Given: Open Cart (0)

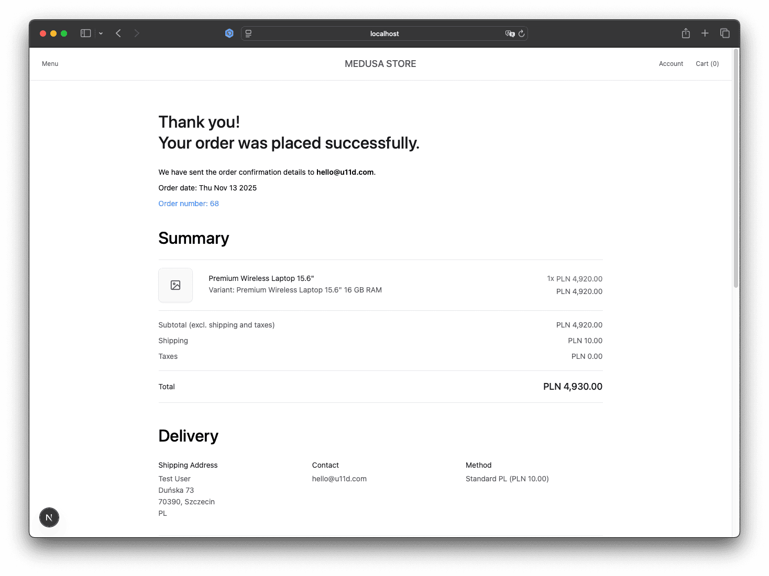Looking at the screenshot, I should (707, 64).
